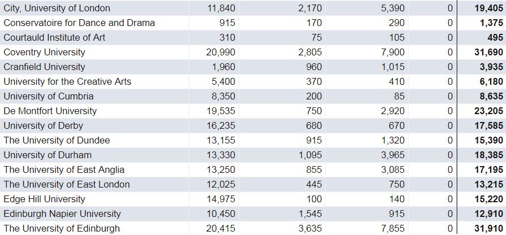Select Edinburgh Napier University name
The width and height of the screenshot is (506, 235).
coord(62,214)
